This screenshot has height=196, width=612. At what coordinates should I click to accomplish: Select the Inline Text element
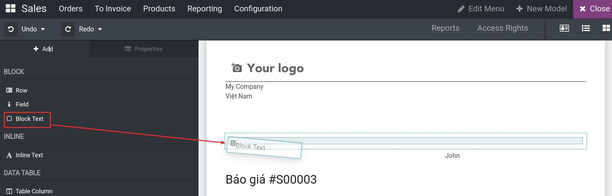pyautogui.click(x=25, y=155)
